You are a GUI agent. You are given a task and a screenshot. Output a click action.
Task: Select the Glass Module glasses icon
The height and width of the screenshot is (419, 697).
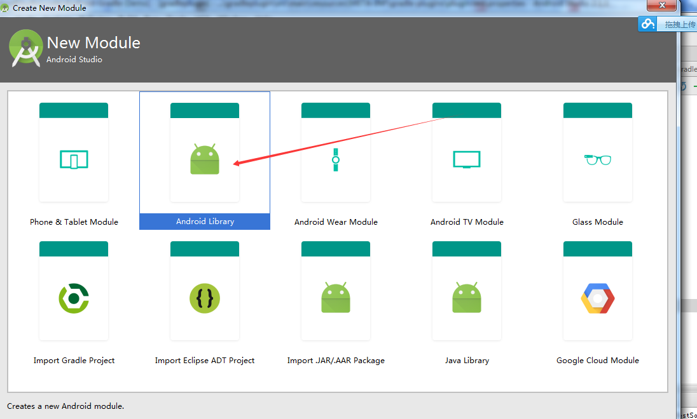click(x=597, y=160)
